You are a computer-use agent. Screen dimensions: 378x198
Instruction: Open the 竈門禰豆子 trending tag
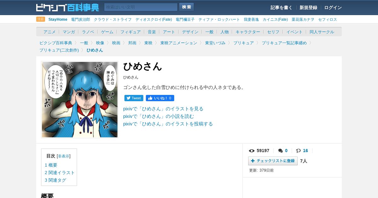tap(185, 19)
